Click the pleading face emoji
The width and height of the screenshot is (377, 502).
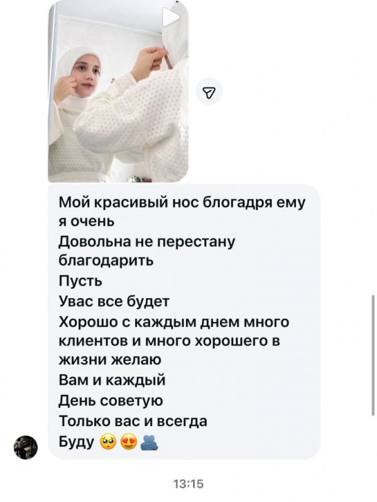pyautogui.click(x=108, y=443)
